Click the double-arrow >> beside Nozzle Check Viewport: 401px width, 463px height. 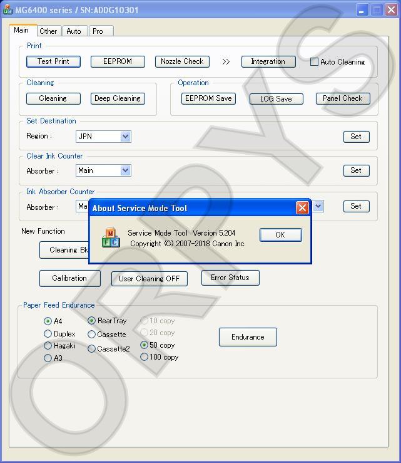pos(226,62)
